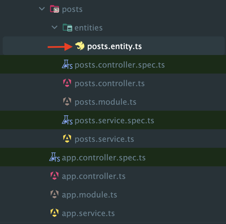Click the brown Angular icon of posts.module.ts
The width and height of the screenshot is (226, 224).
pos(67,101)
